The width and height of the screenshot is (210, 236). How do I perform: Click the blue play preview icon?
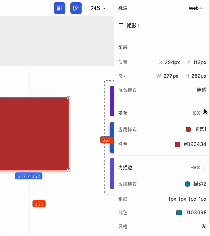click(x=76, y=8)
